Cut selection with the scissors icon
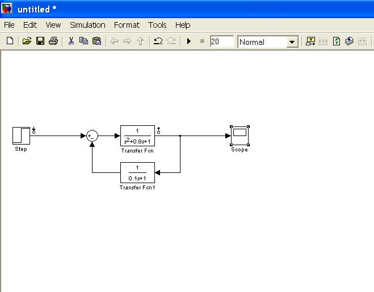Viewport: 374px width, 292px height. click(x=71, y=41)
